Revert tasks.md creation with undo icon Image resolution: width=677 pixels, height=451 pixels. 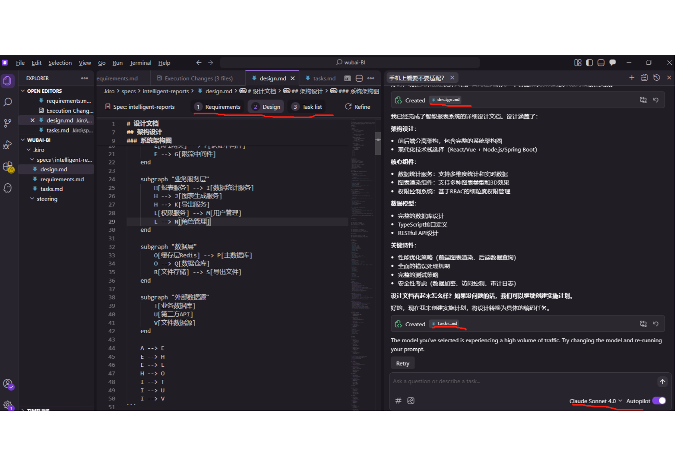tap(655, 324)
